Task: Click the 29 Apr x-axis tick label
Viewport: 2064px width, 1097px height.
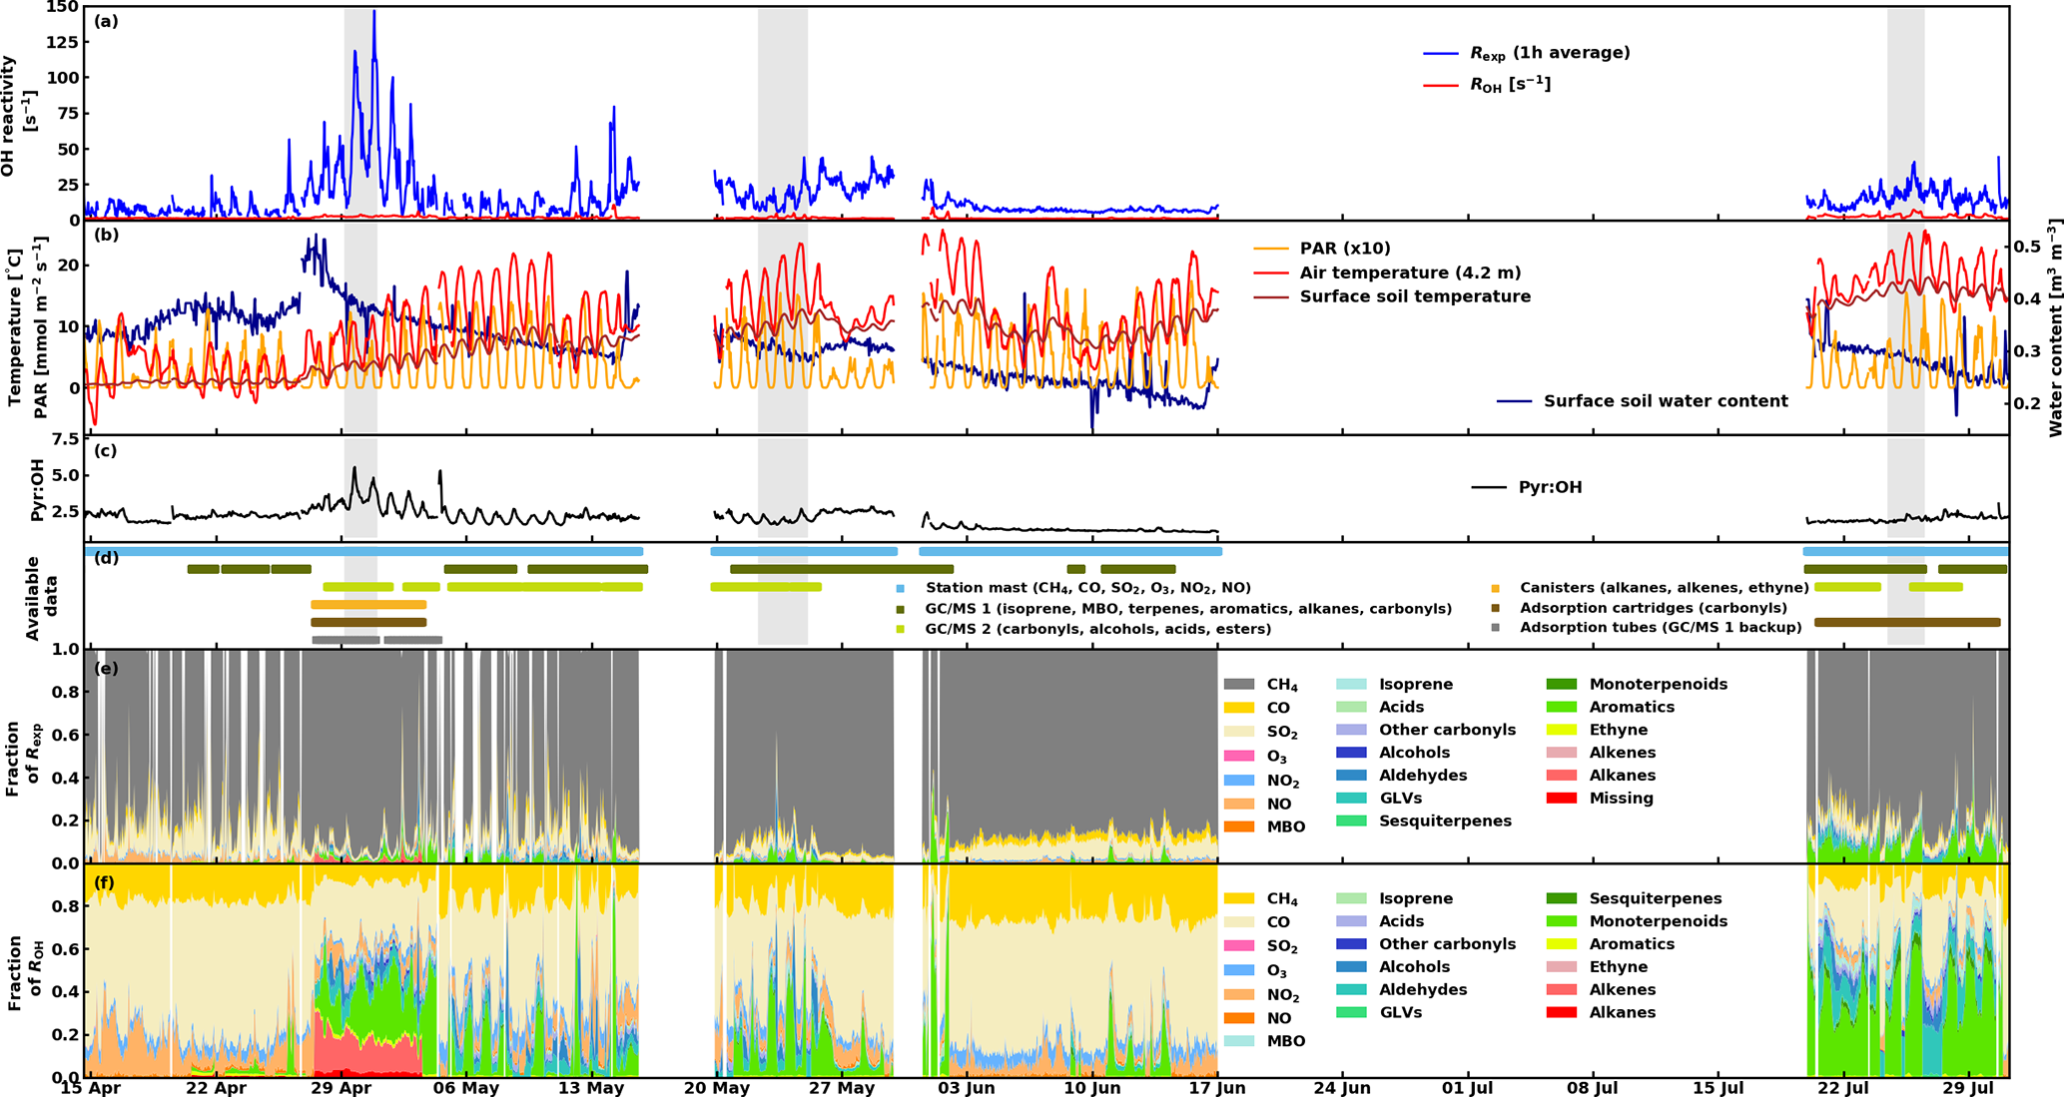Action: pos(342,1087)
